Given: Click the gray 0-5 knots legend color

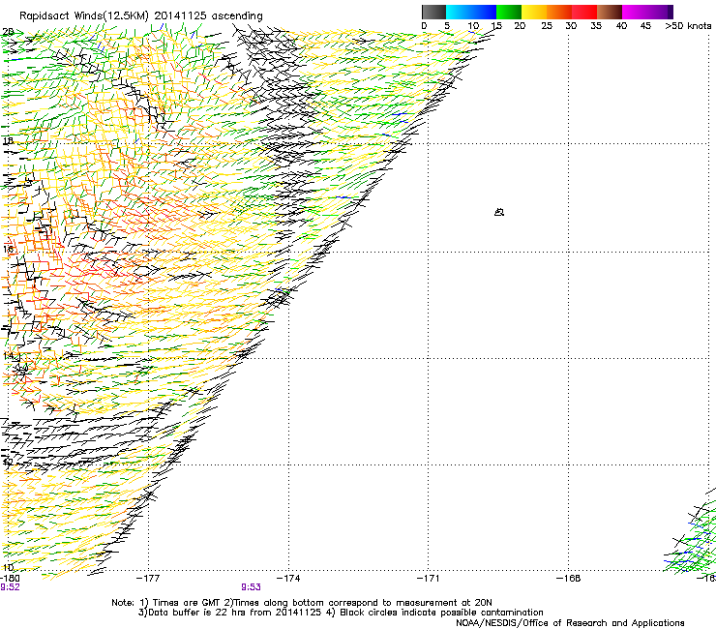Looking at the screenshot, I should (433, 12).
